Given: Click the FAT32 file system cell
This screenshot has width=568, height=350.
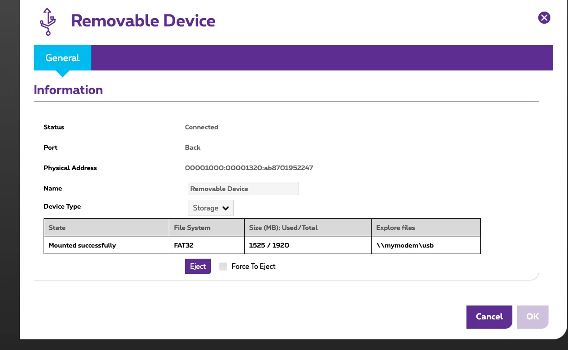Looking at the screenshot, I should coord(179,245).
